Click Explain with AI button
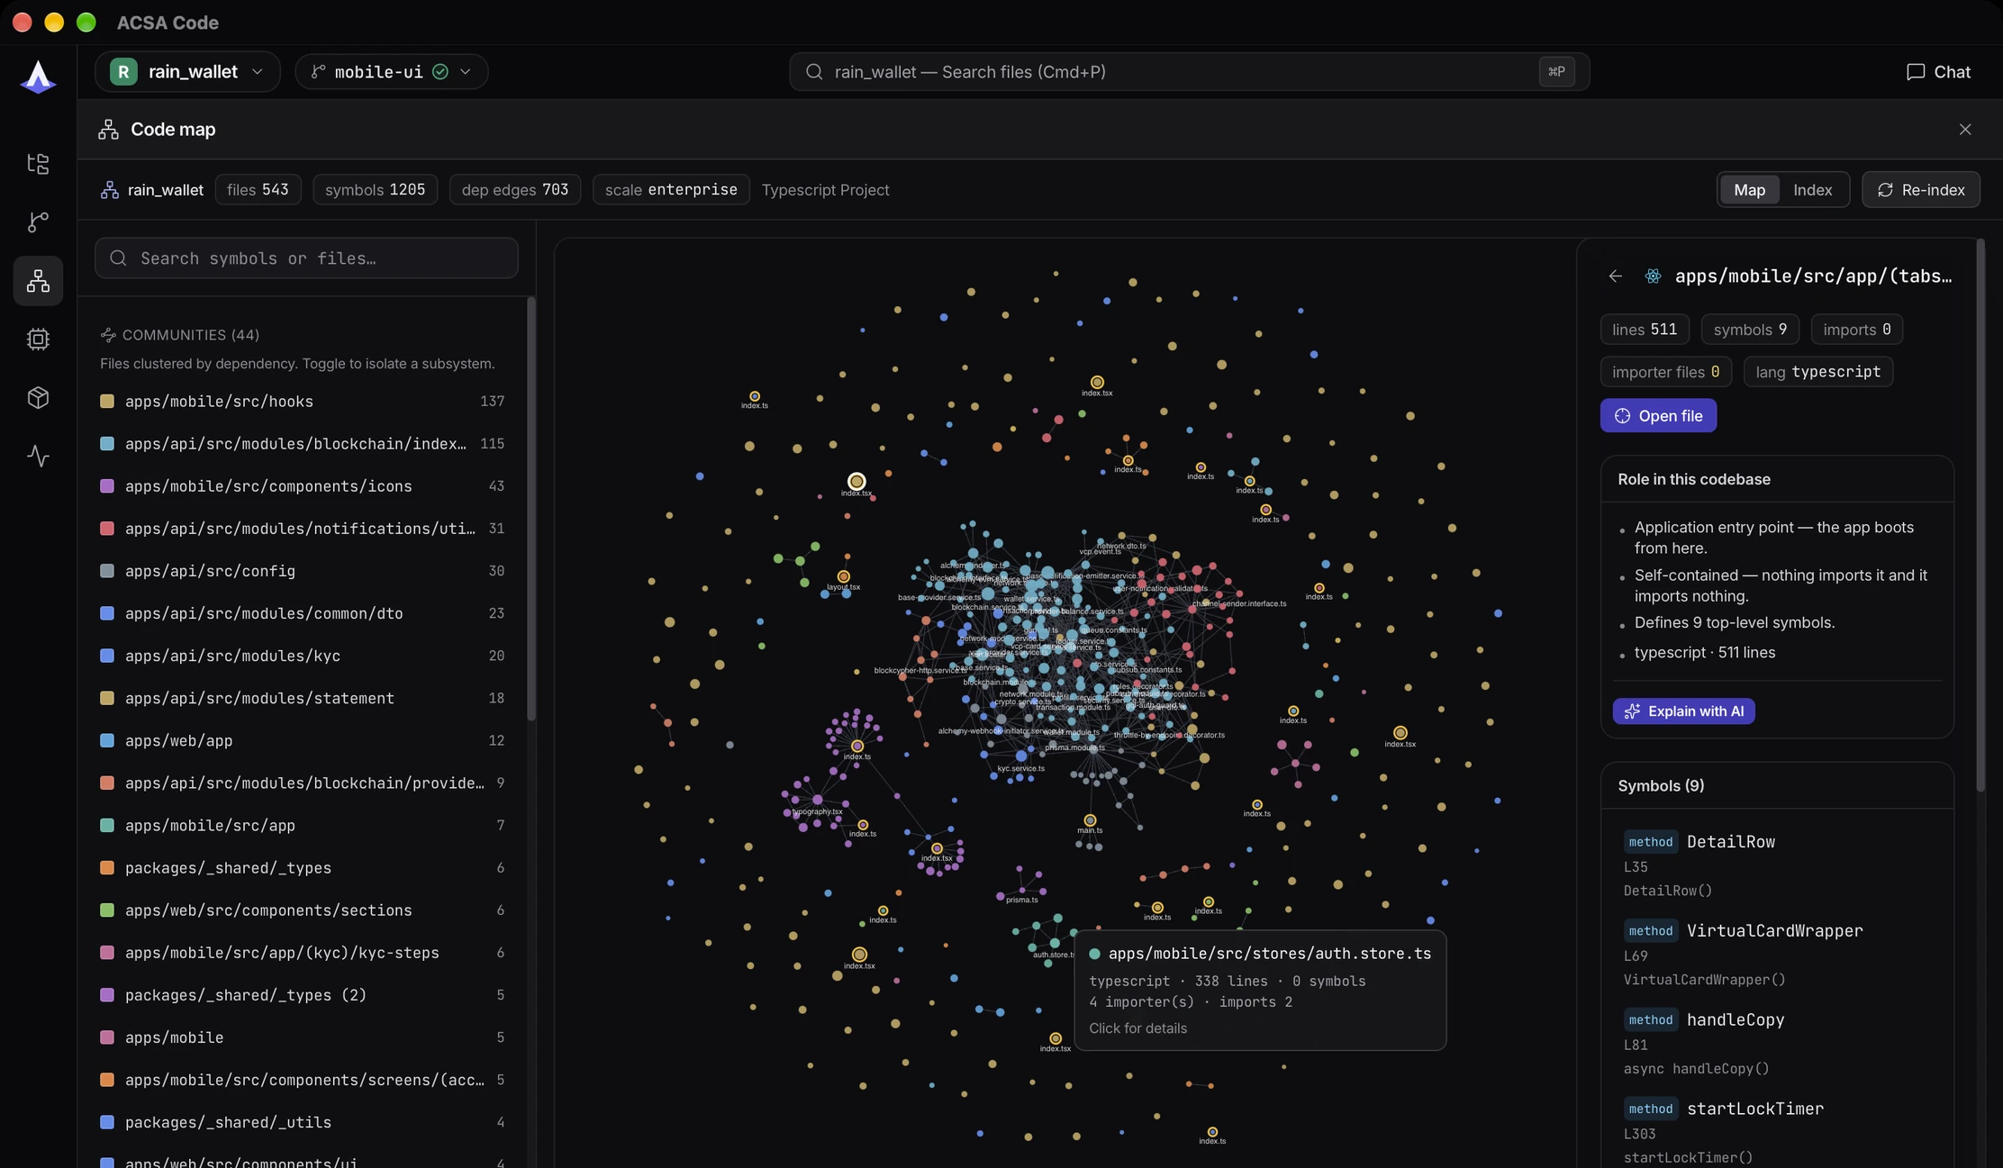2003x1168 pixels. coord(1683,711)
